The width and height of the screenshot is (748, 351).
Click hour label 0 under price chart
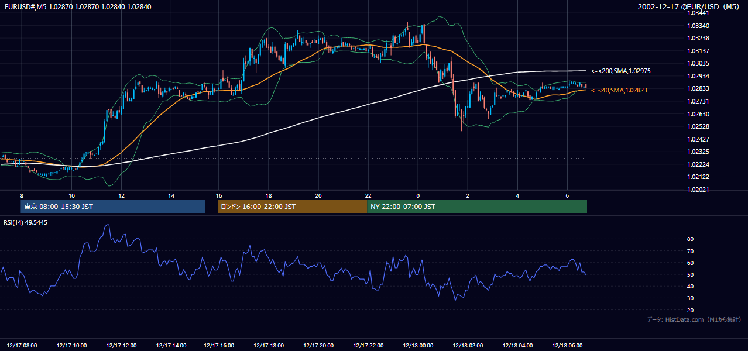[418, 195]
